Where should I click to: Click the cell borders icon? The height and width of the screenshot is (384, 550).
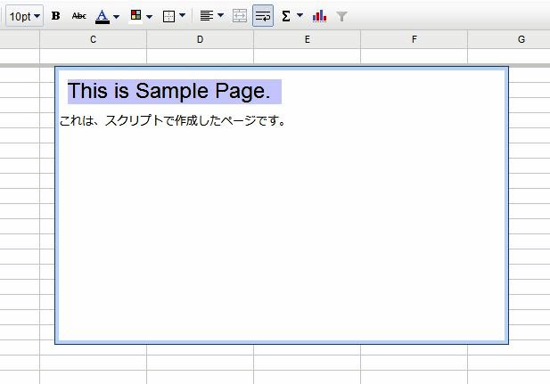168,16
